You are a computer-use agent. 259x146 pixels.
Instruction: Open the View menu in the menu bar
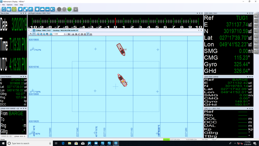pos(16,5)
